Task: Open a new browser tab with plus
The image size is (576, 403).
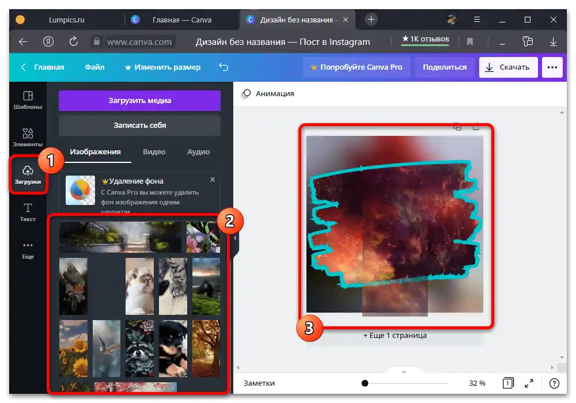Action: point(371,20)
